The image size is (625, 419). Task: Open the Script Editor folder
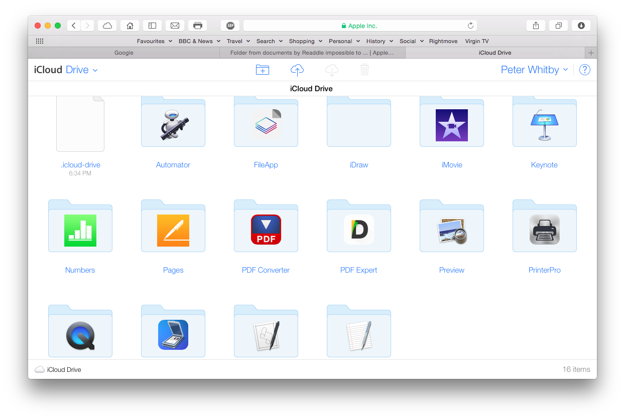(x=266, y=331)
